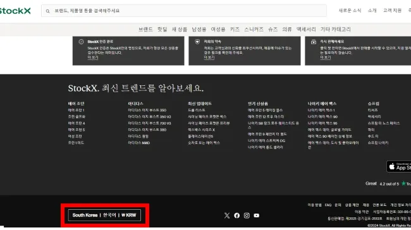
Task: Open the 채용 footer link
Action: [x=366, y=205]
